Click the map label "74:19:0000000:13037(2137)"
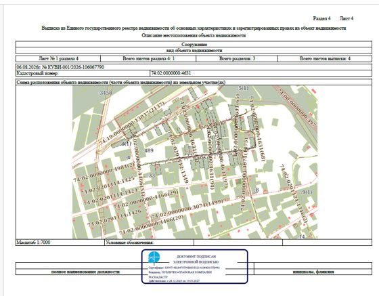The width and height of the screenshot is (379, 296). click(132, 123)
